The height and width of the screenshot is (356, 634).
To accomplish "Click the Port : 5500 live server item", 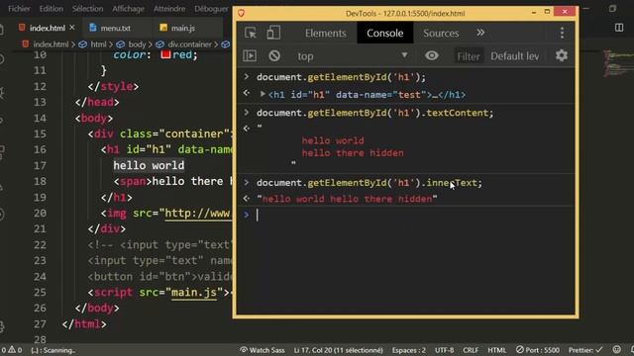I will coord(538,350).
